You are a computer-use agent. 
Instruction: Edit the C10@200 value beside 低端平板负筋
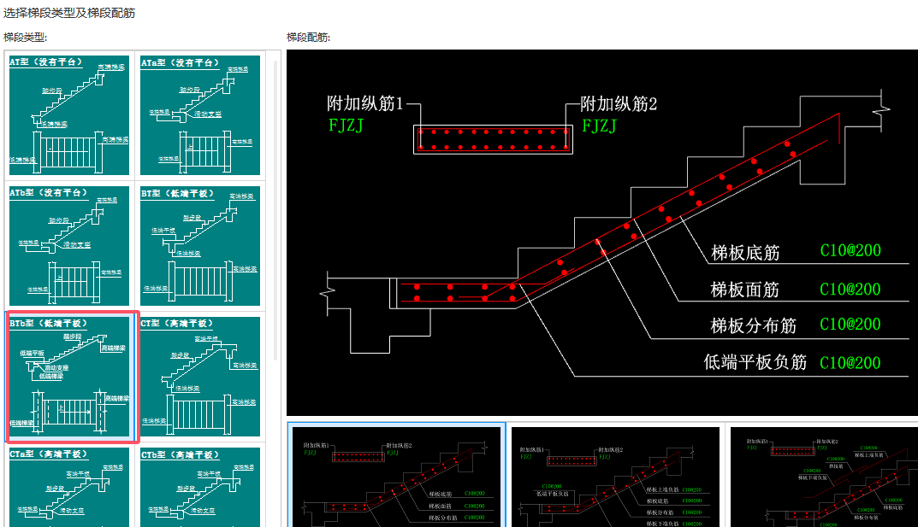click(x=850, y=363)
